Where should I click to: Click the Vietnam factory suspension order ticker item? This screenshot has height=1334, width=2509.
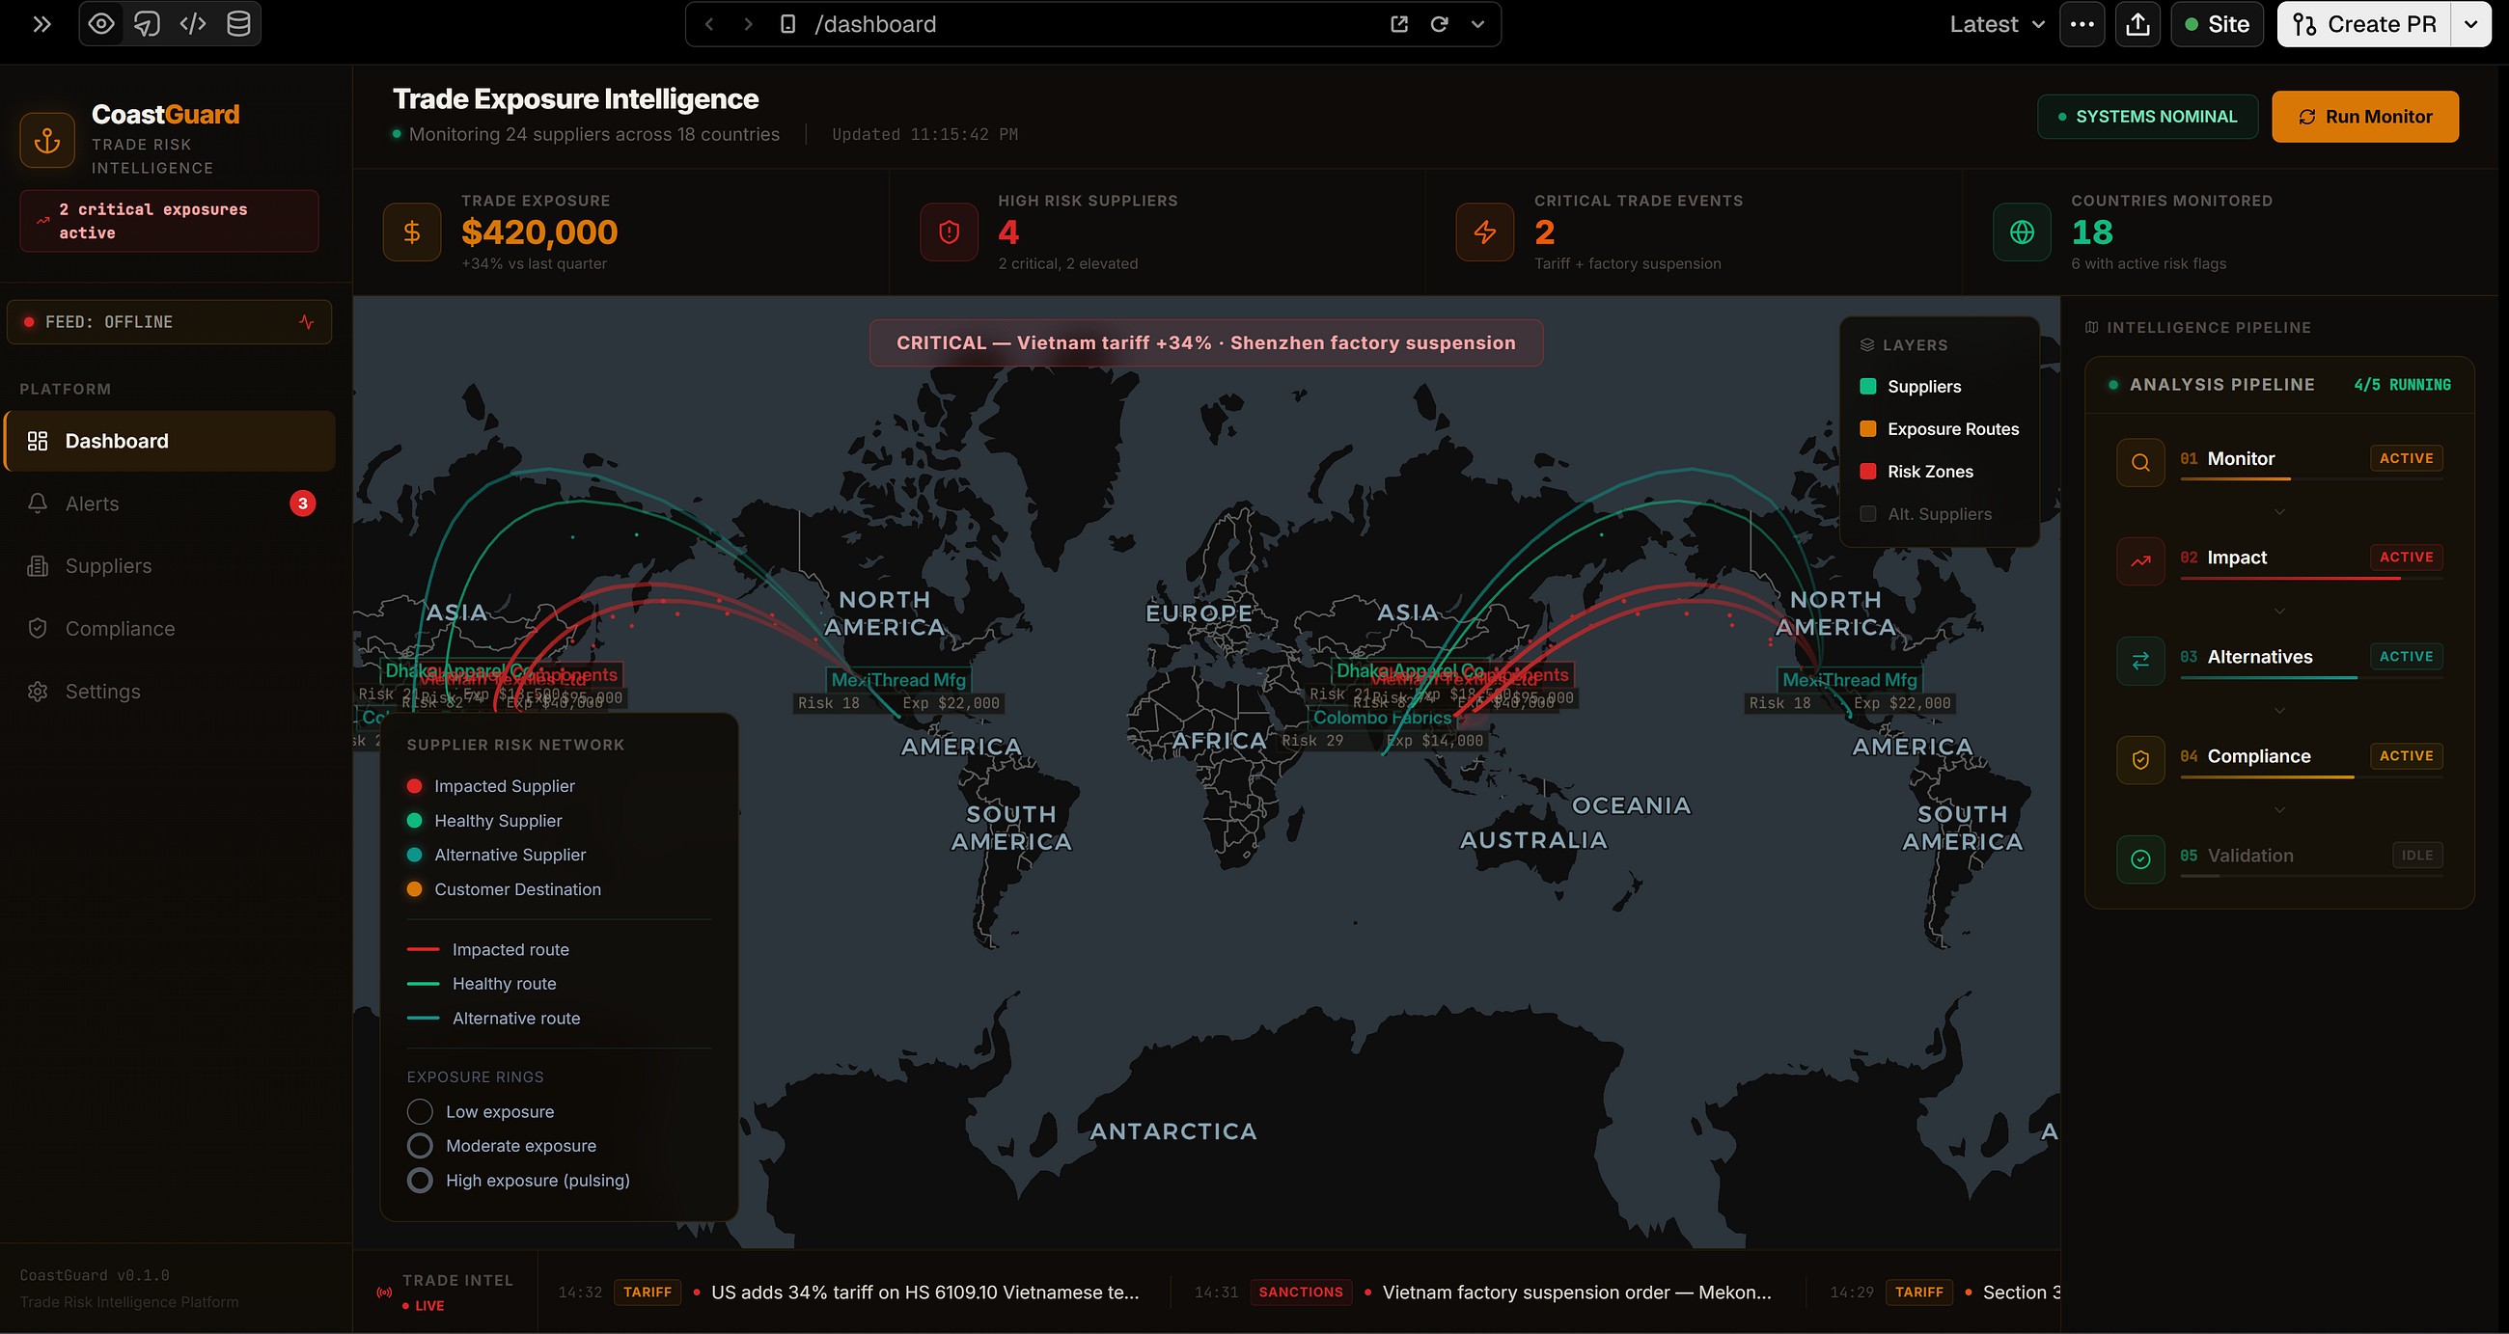point(1482,1293)
